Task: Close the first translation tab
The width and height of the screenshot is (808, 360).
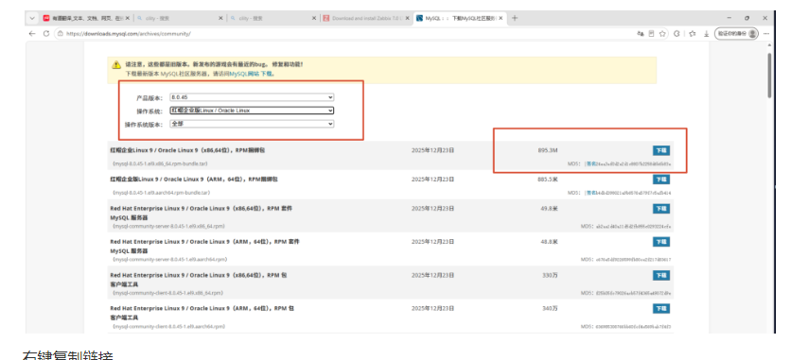Action: click(x=128, y=18)
